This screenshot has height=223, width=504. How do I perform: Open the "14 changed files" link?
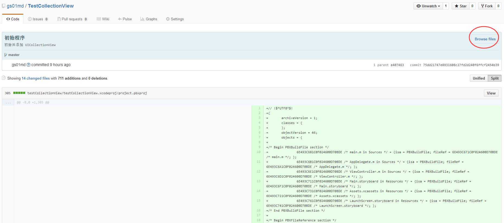(x=36, y=78)
